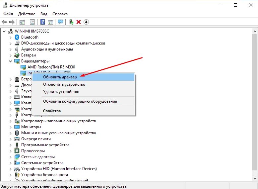Screen dimensions: 258x189
Task: Click the Forward arrow toolbar icon
Action: click(x=12, y=22)
